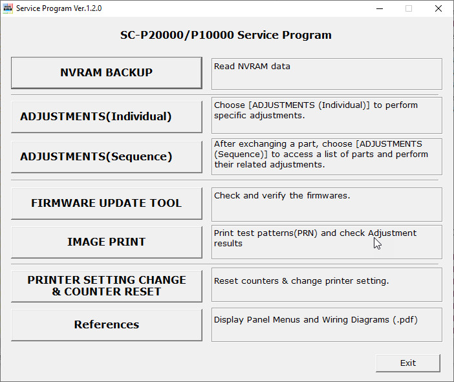Screen dimensions: 454x382
Task: Click 'Display Panel Menus and Wiring Diagrams (.pdf)' text
Action: pyautogui.click(x=316, y=320)
